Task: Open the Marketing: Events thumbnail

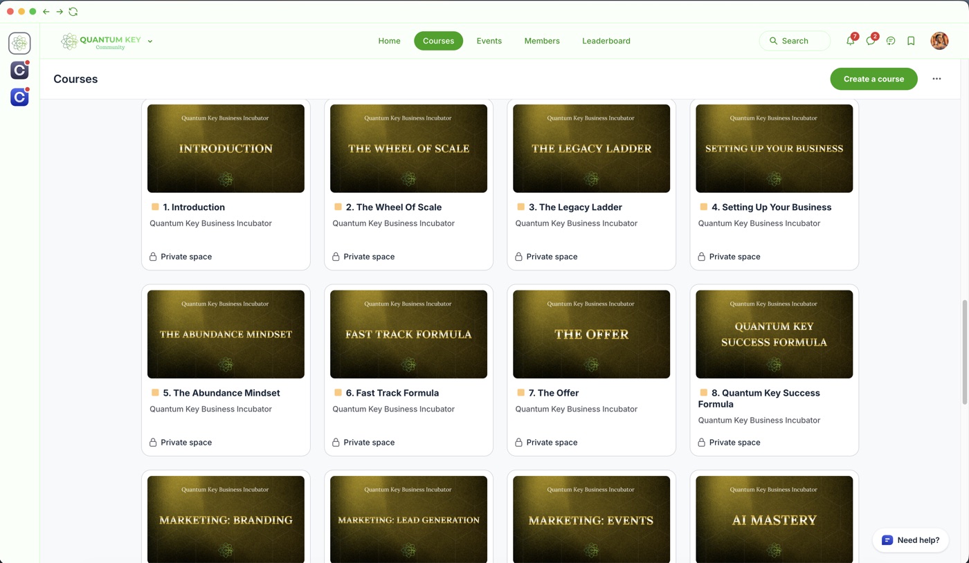Action: pos(591,519)
